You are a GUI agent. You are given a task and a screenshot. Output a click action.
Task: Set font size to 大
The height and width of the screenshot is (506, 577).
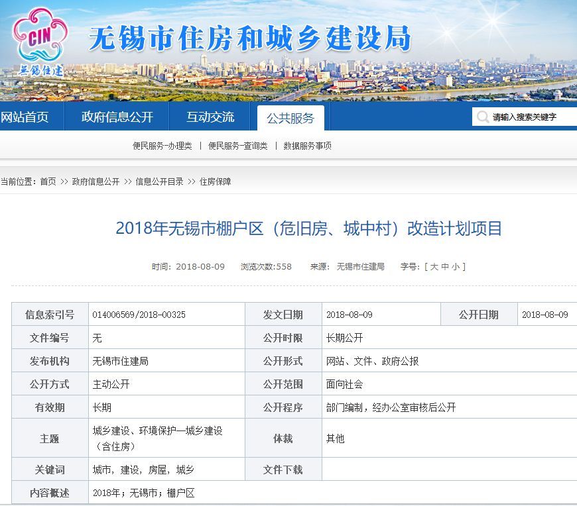pyautogui.click(x=434, y=266)
